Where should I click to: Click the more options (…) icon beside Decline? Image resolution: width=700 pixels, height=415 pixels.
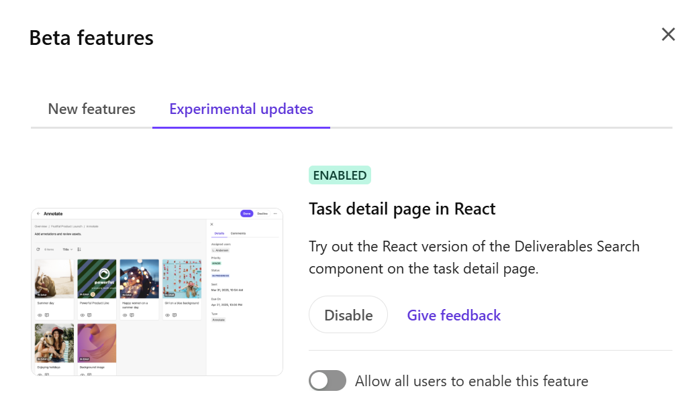[x=275, y=213]
